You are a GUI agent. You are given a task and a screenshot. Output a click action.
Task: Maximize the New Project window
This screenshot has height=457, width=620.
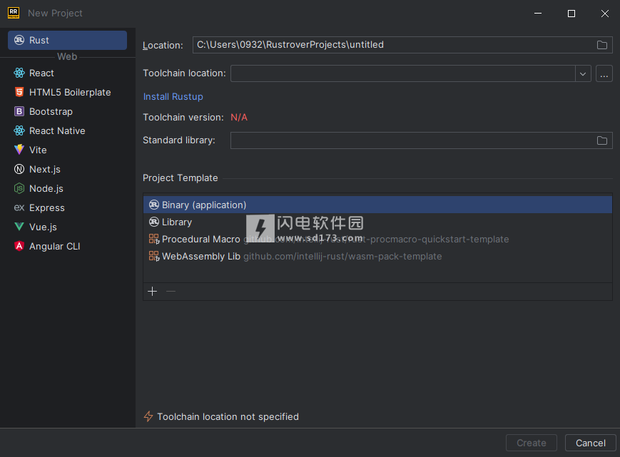(x=571, y=14)
